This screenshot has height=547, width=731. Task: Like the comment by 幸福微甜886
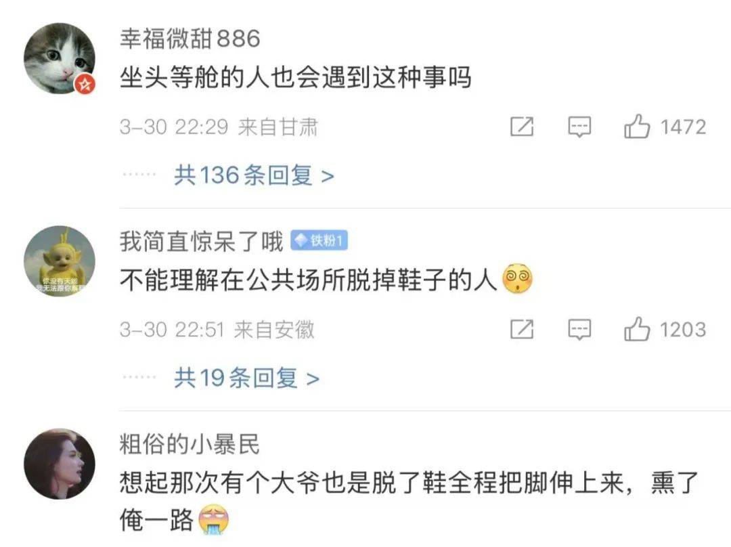(x=637, y=127)
